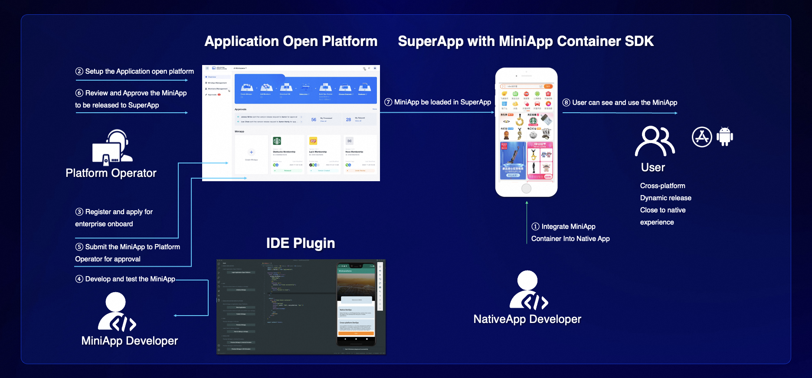Viewport: 812px width, 378px height.
Task: Click the power icon in emulator toolbar
Action: [380, 267]
